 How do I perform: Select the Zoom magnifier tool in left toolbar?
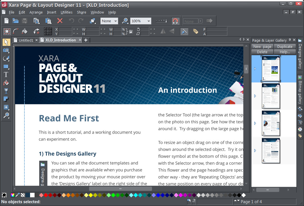(x=6, y=115)
